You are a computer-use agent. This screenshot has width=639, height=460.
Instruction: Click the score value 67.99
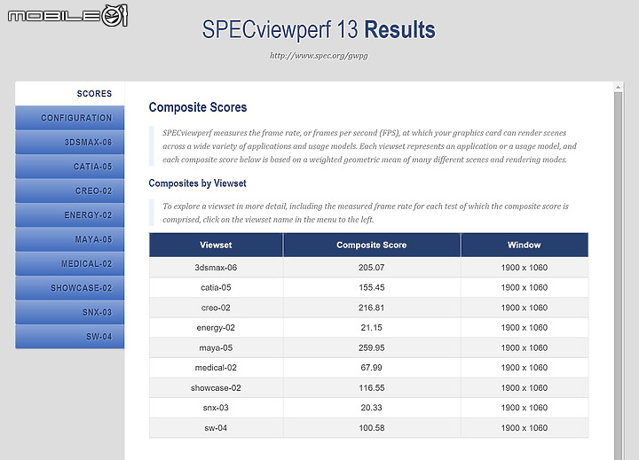point(372,368)
